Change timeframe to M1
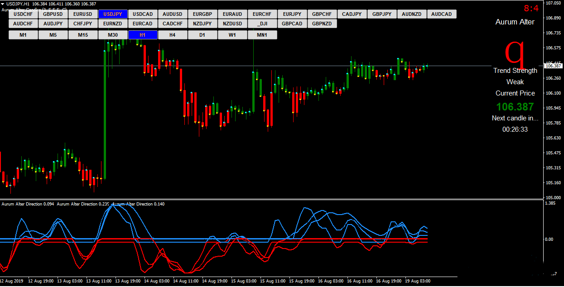564x287 pixels. (23, 35)
